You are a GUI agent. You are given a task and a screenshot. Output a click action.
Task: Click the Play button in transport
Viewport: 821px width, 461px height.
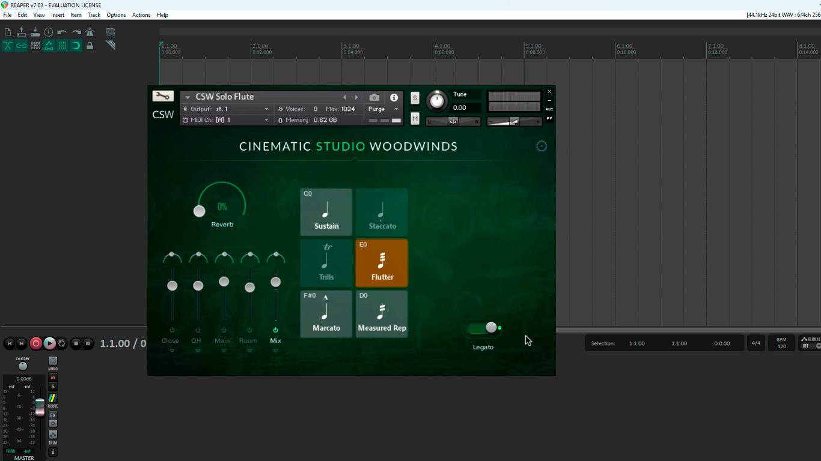point(49,343)
